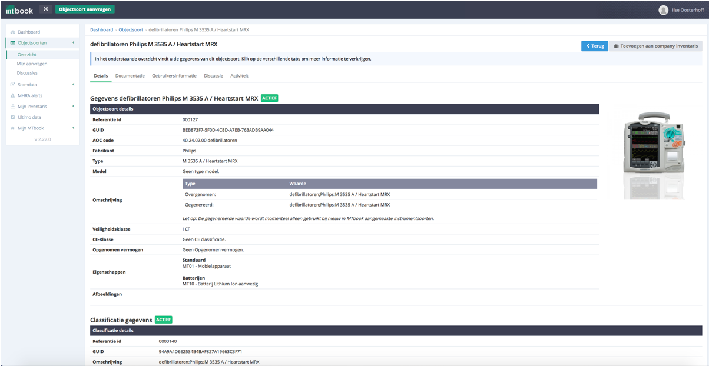The height and width of the screenshot is (366, 709).
Task: Click the Referentie id value 000127
Action: [x=190, y=119]
